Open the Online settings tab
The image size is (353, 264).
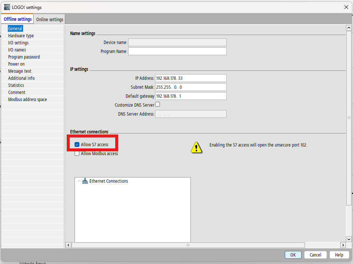point(50,20)
